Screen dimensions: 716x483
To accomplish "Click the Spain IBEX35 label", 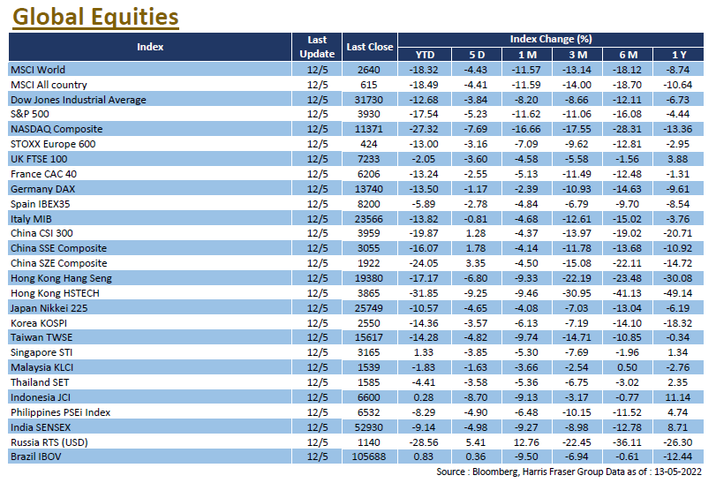I will click(x=41, y=204).
